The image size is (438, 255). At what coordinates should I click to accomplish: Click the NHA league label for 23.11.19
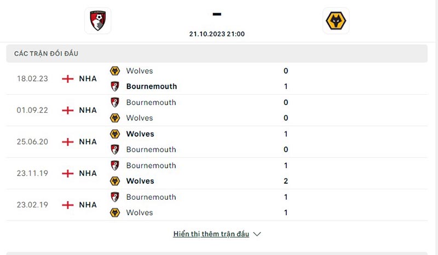tap(88, 173)
